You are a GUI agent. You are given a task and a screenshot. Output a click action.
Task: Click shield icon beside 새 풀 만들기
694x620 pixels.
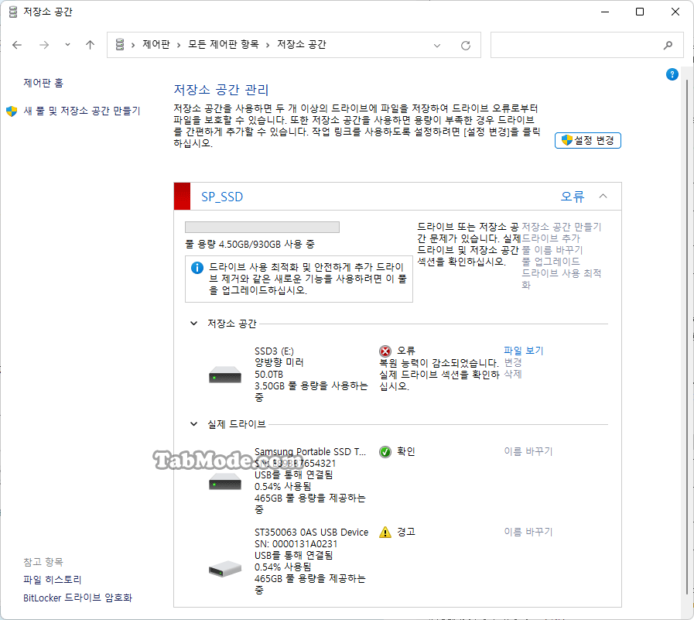(12, 111)
